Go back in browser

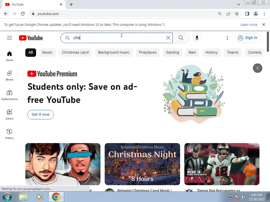click(6, 14)
